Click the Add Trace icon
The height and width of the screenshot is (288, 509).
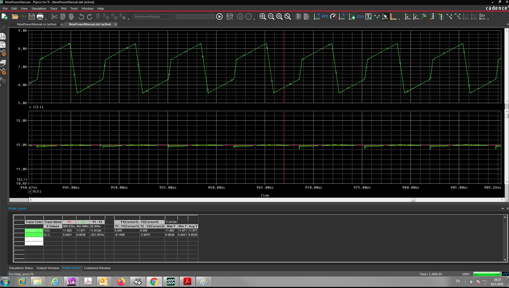pyautogui.click(x=352, y=17)
